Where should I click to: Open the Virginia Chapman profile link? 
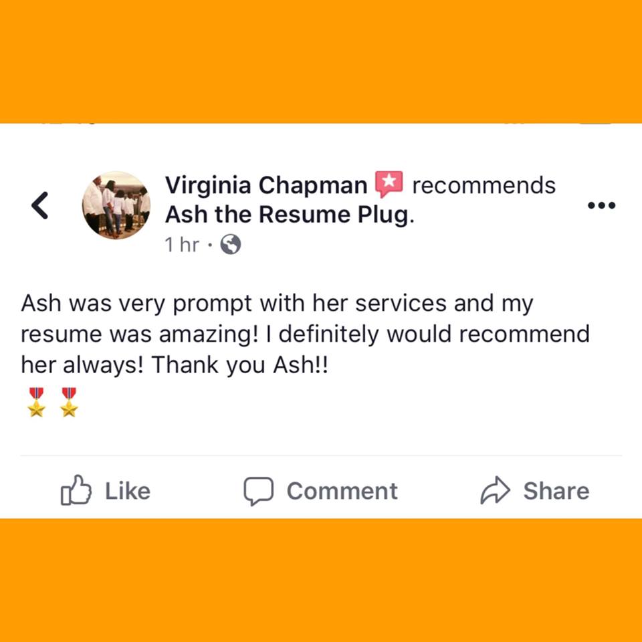[266, 185]
